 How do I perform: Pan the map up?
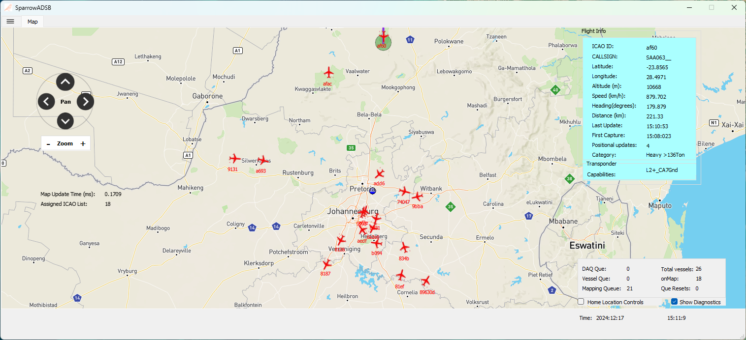[x=65, y=82]
